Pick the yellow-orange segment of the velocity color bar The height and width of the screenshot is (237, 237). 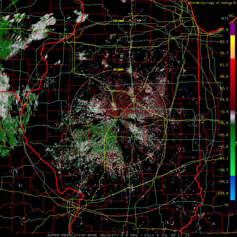point(233,47)
